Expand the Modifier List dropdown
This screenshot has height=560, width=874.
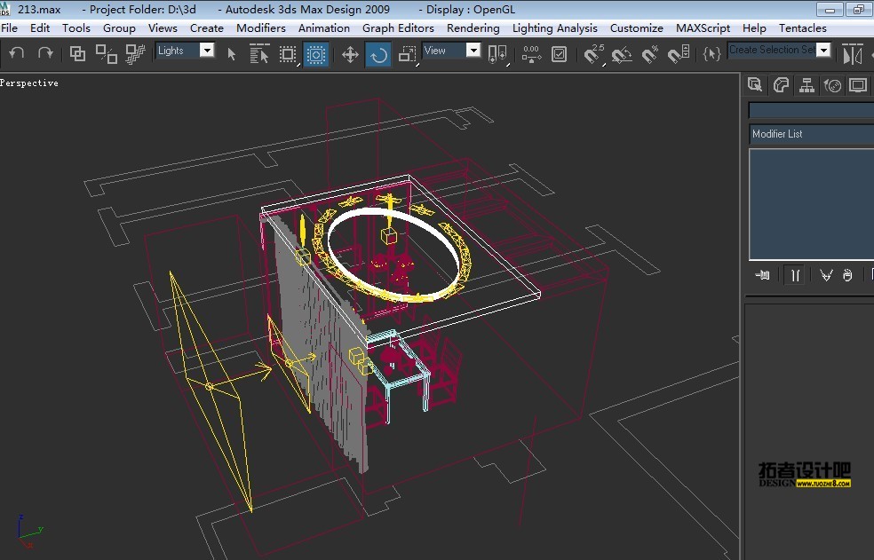click(x=811, y=134)
